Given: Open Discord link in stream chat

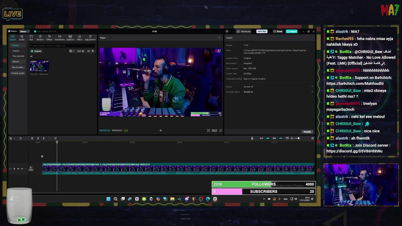Looking at the screenshot, I should point(354,151).
